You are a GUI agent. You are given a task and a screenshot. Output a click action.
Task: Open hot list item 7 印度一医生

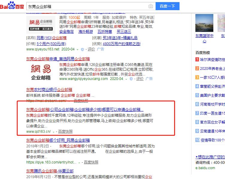point(212,113)
